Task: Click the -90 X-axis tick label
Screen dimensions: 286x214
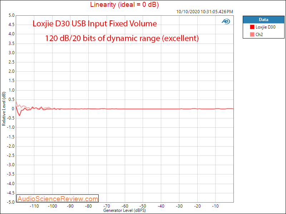Action: point(70,206)
